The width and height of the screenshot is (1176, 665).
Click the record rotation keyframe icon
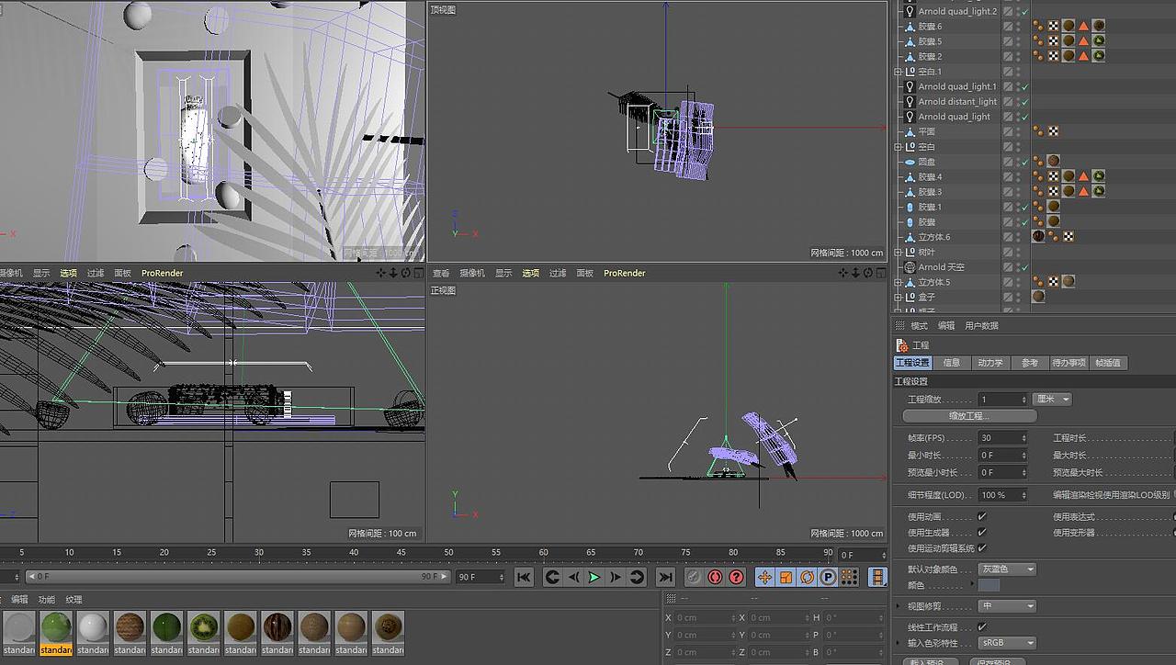[806, 576]
